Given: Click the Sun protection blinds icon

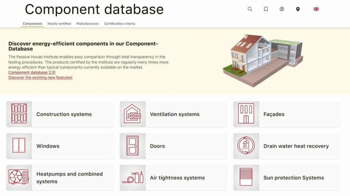Looking at the screenshot, I should [x=246, y=177].
